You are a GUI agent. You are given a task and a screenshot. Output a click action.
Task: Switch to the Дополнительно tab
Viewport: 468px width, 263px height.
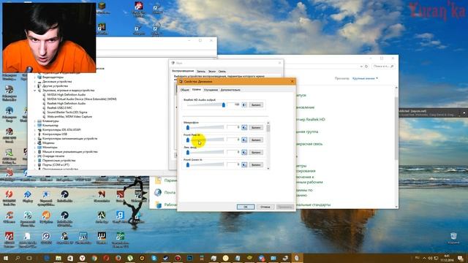(230, 90)
